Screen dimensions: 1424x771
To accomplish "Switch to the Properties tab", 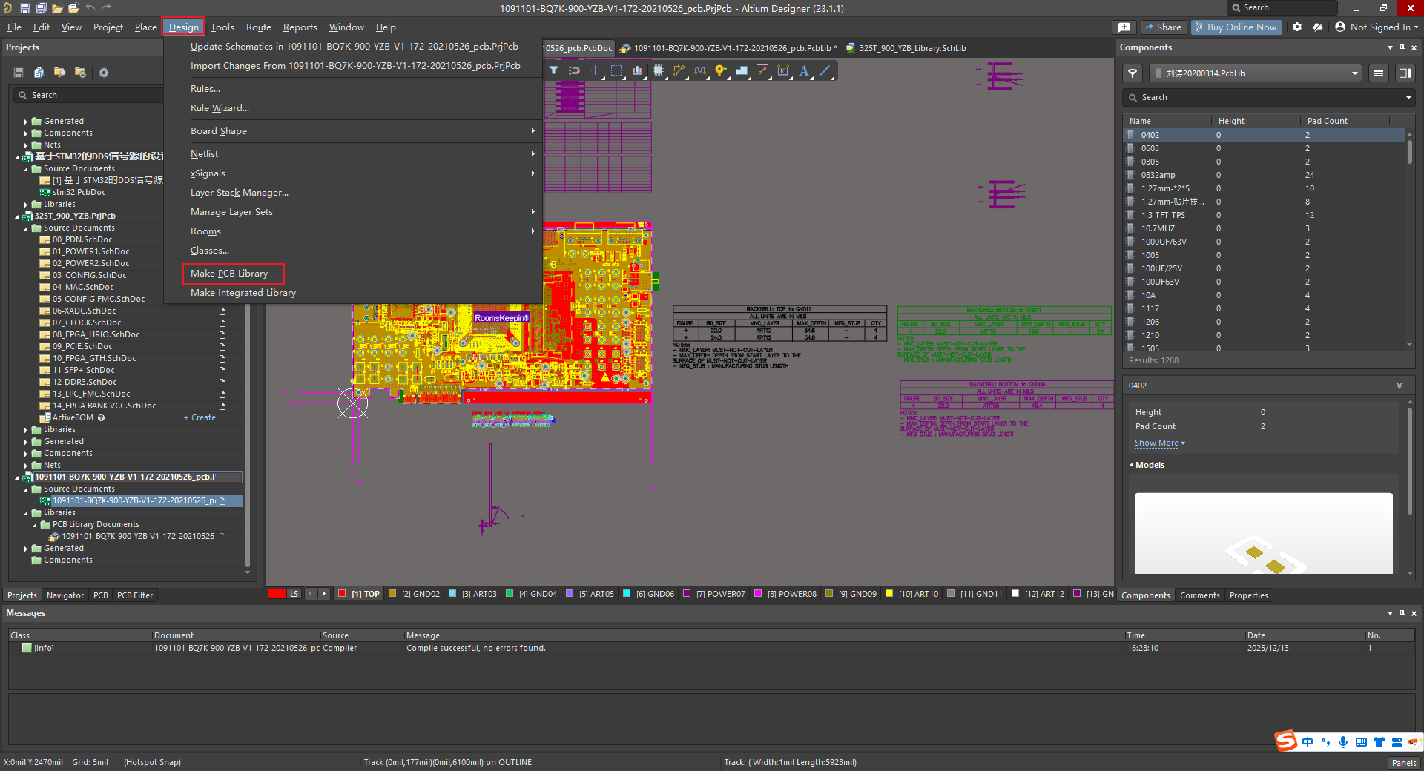I will 1249,595.
